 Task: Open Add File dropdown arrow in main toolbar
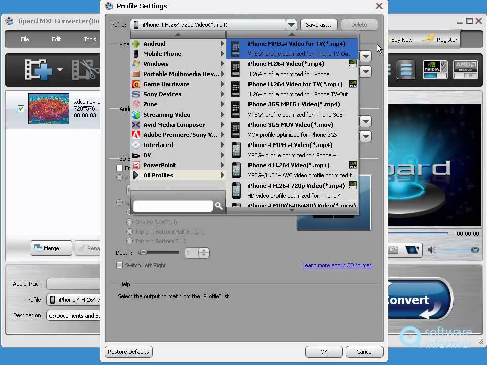tap(60, 70)
